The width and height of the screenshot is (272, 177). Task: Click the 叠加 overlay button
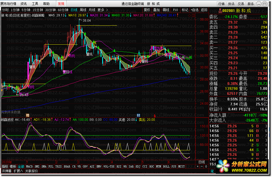(x=157, y=10)
